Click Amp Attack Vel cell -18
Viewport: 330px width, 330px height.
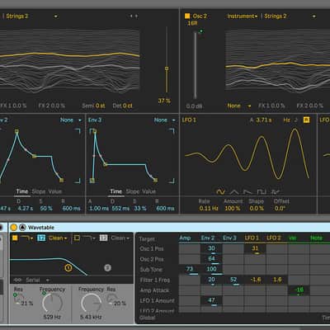tap(299, 290)
